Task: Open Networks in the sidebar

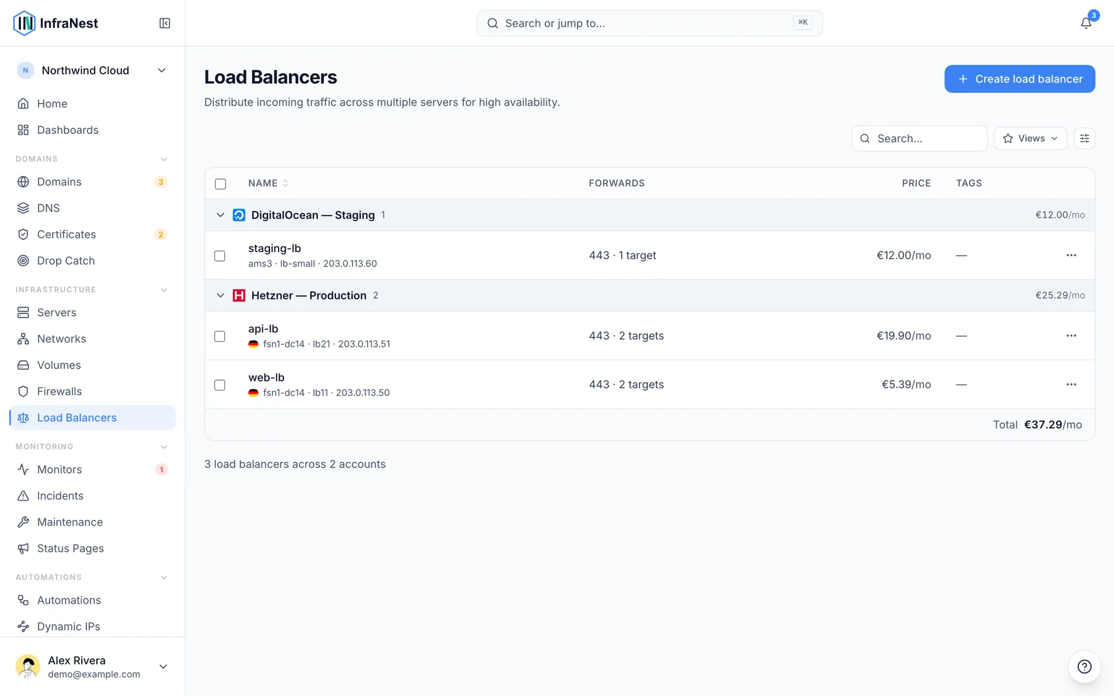Action: (92, 339)
